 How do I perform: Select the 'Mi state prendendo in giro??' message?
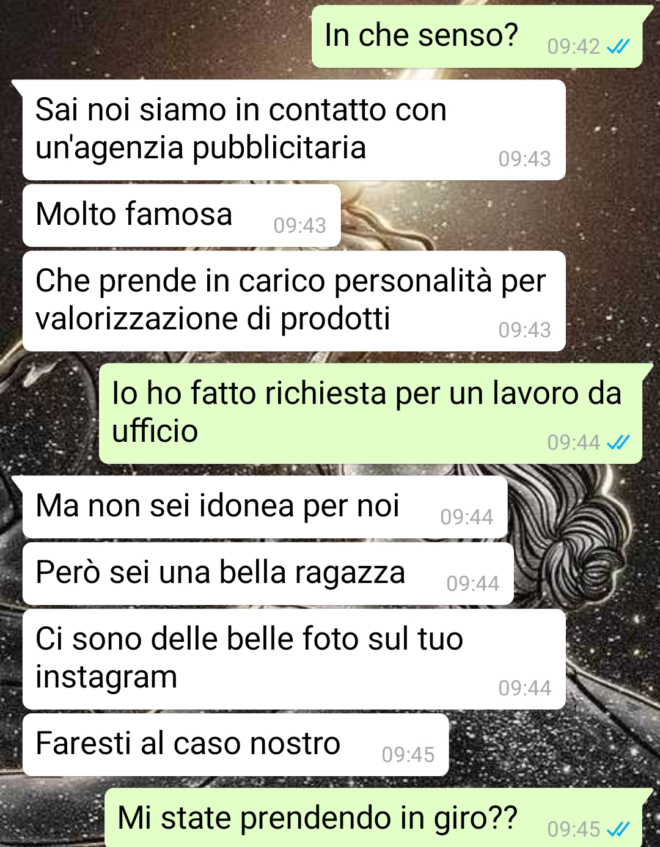(x=373, y=818)
